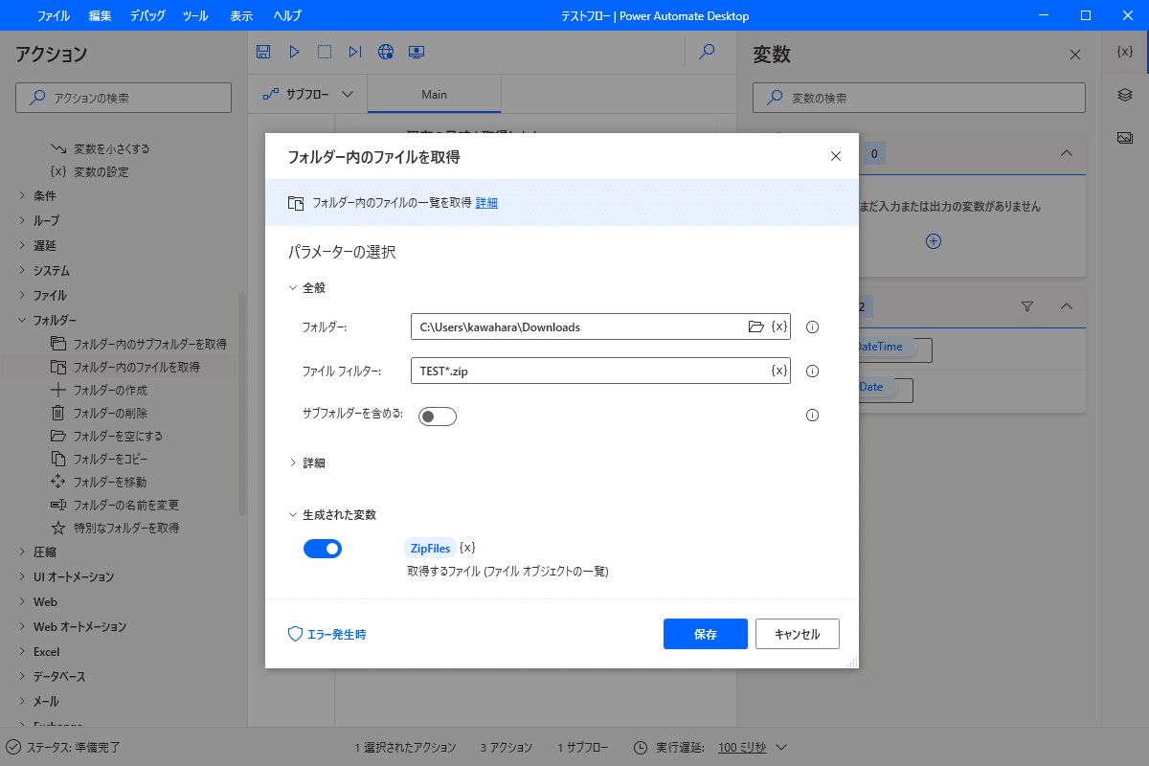The image size is (1149, 766).
Task: Disable the ZipFiles generated variable toggle
Action: [x=322, y=548]
